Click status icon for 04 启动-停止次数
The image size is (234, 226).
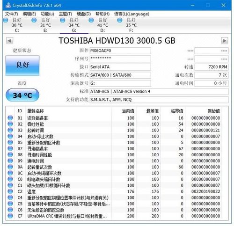10,136
